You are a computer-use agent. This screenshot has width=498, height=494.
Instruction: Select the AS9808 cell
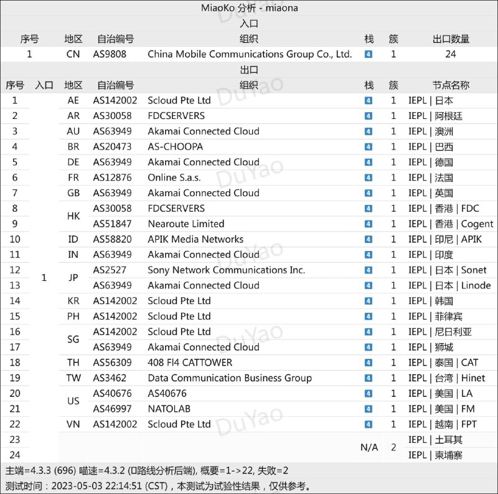110,54
